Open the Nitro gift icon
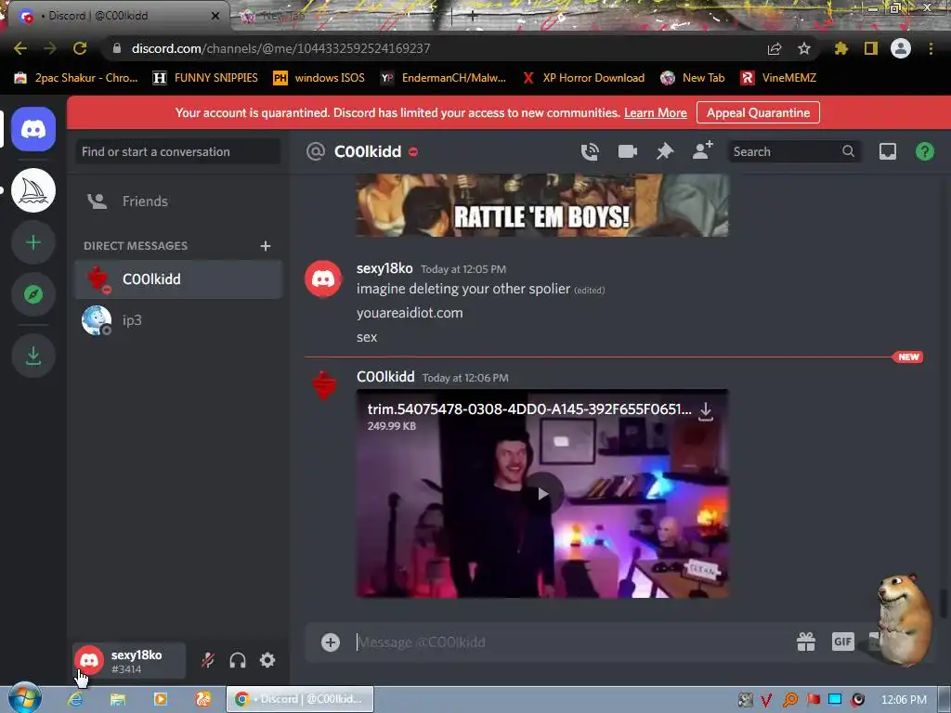This screenshot has width=951, height=713. [805, 642]
